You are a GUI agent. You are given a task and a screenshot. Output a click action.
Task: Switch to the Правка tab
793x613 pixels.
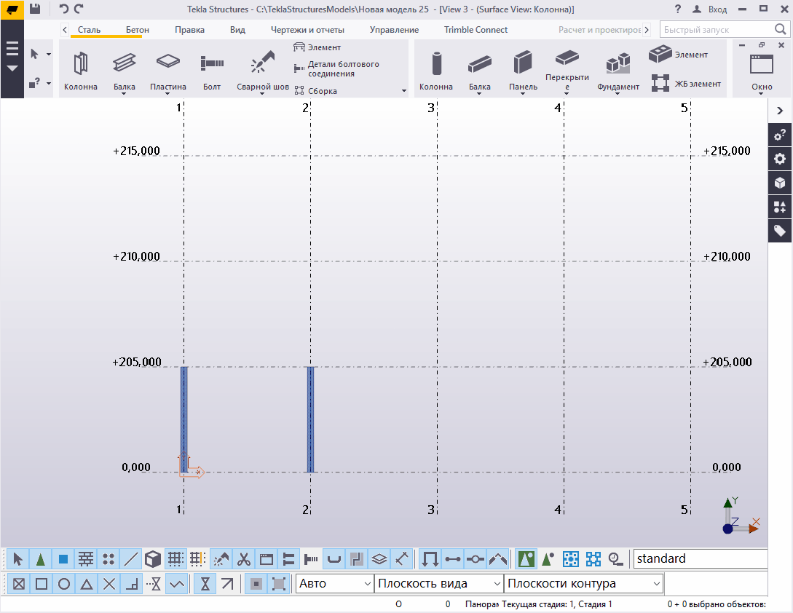click(189, 30)
